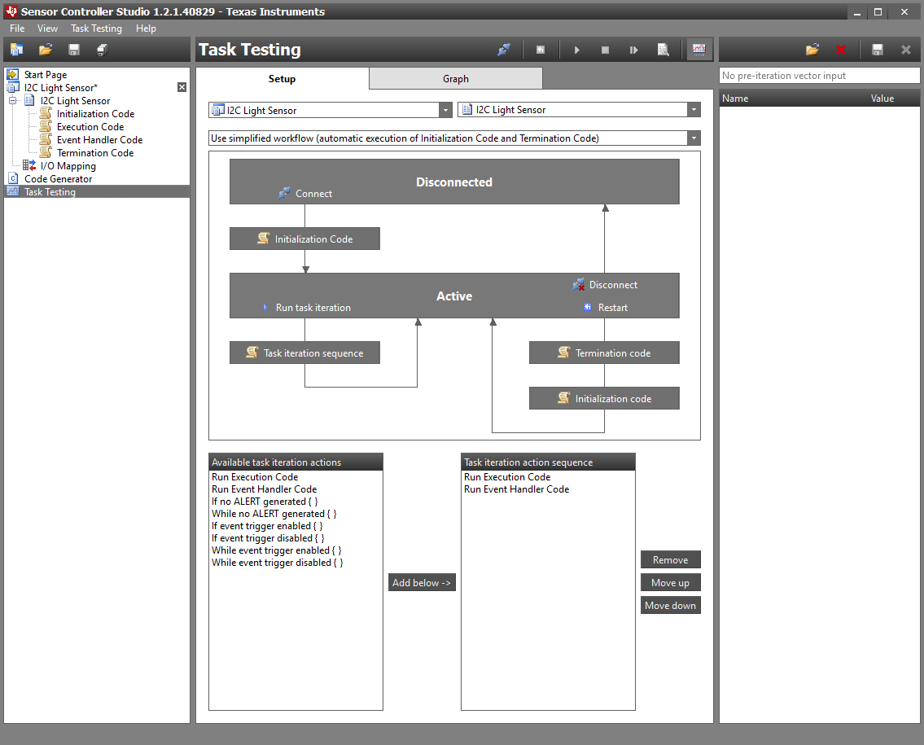
Task: Click the Termination Code scroll icon in tree
Action: 46,152
